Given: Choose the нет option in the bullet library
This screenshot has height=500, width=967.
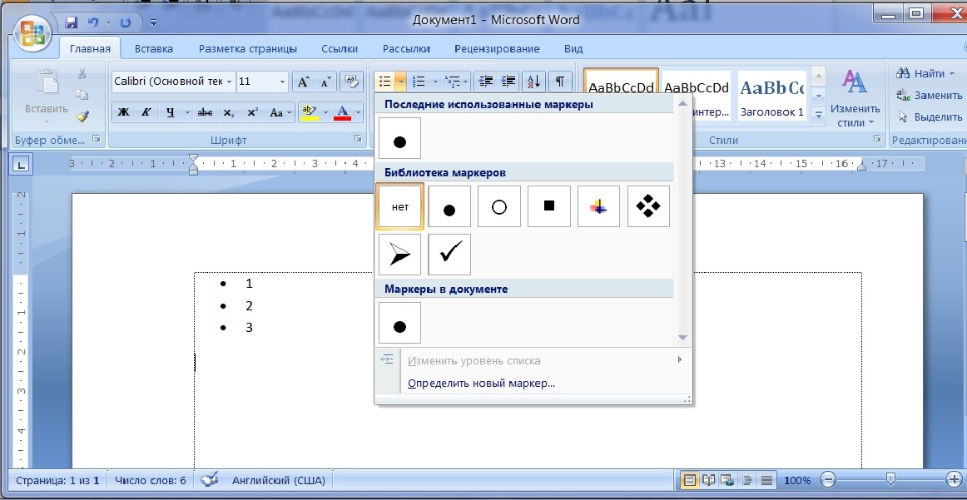Looking at the screenshot, I should coord(399,206).
